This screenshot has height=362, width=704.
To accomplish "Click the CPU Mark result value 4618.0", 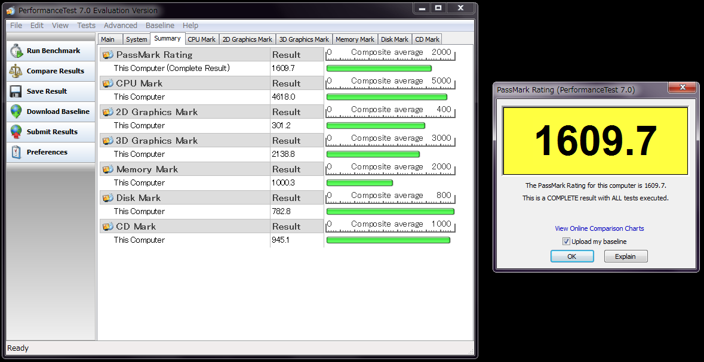I will (x=283, y=97).
